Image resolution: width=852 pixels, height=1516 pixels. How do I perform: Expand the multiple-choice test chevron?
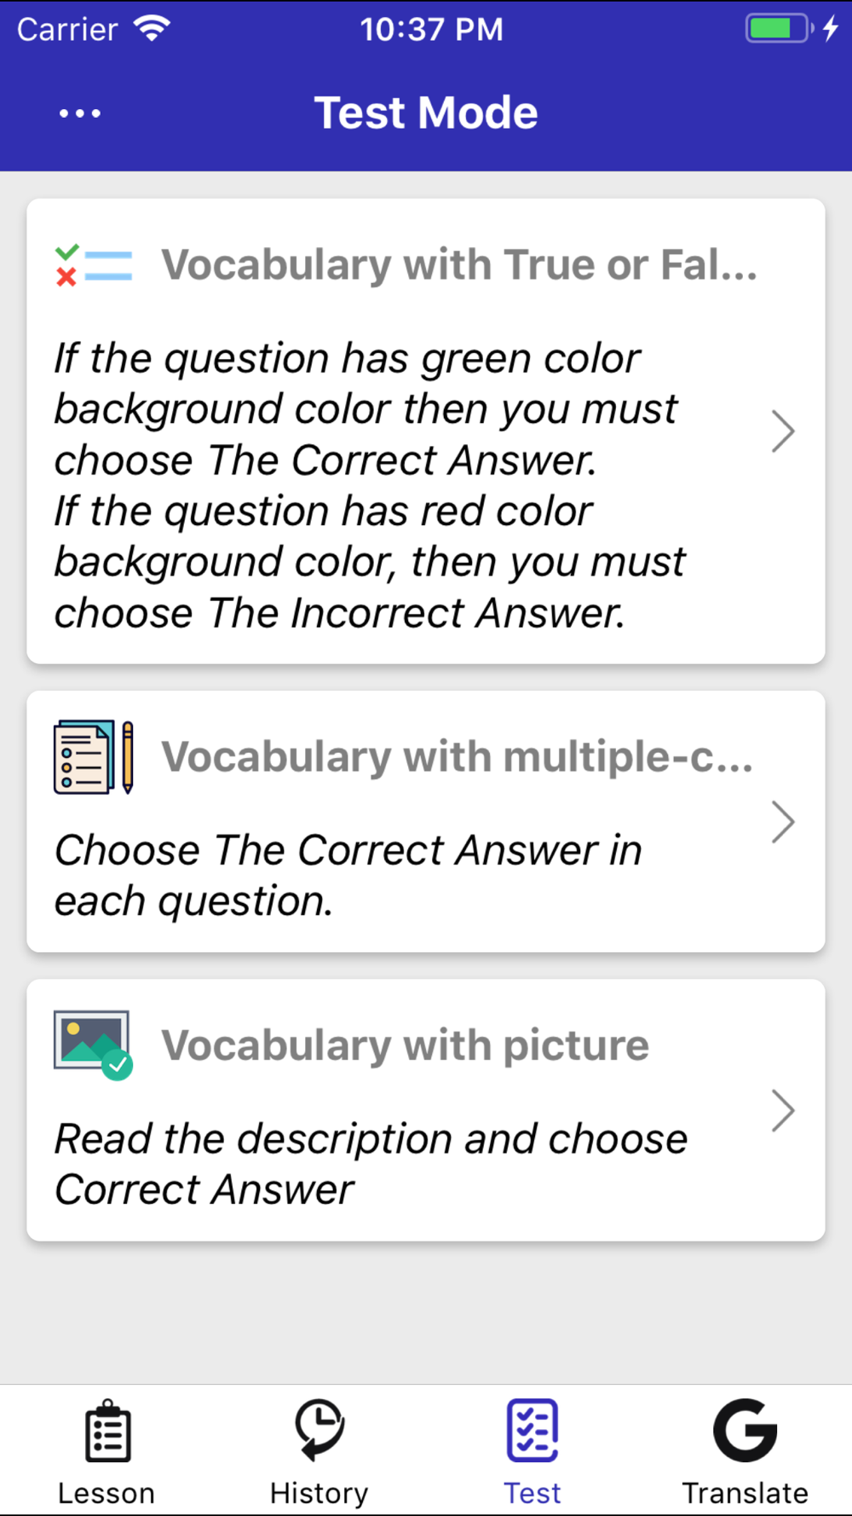pos(783,822)
